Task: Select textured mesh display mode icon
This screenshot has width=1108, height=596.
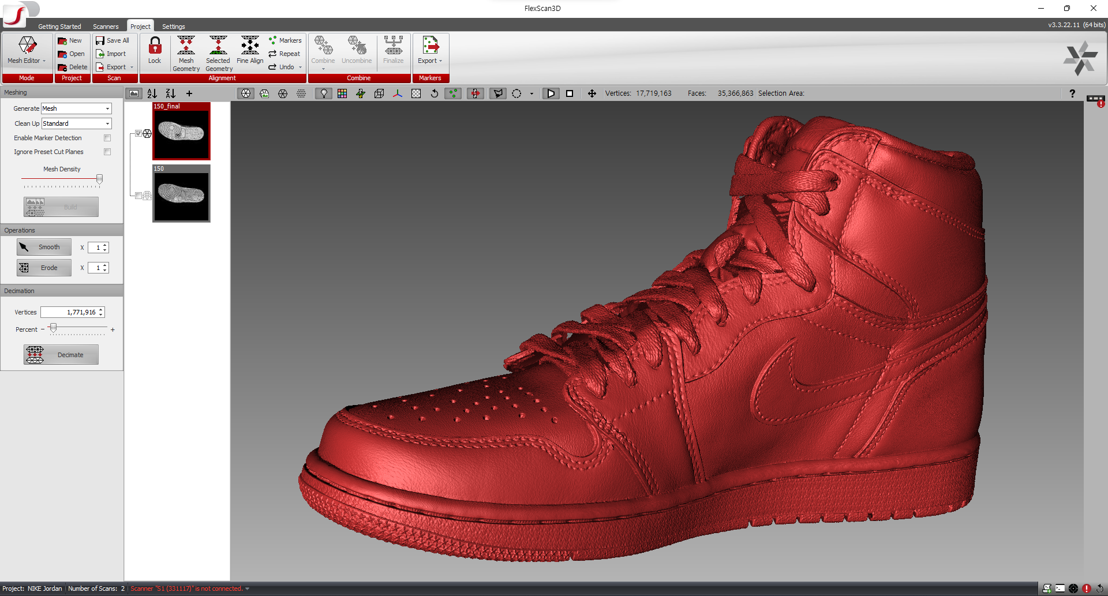Action: click(x=264, y=93)
